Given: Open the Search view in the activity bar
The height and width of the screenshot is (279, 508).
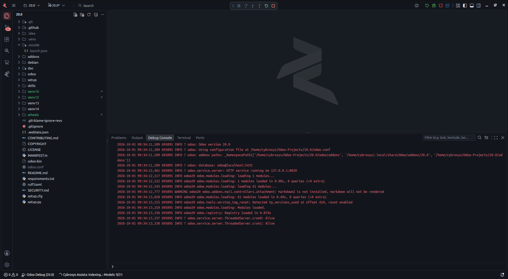Looking at the screenshot, I should point(7,51).
